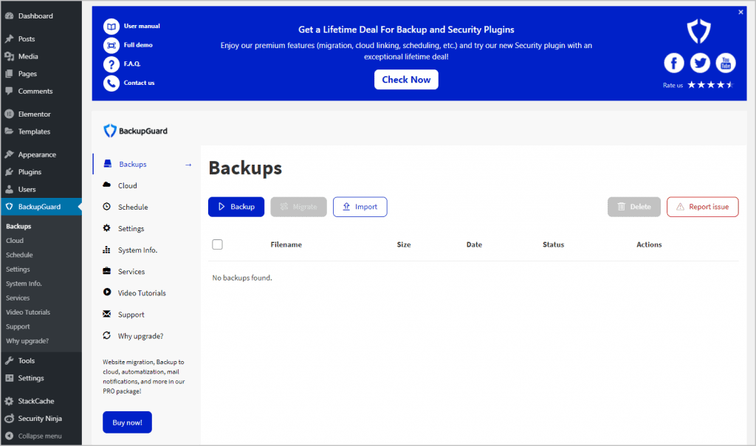Click the greyed-out Delete button
The image size is (756, 446).
tap(634, 207)
